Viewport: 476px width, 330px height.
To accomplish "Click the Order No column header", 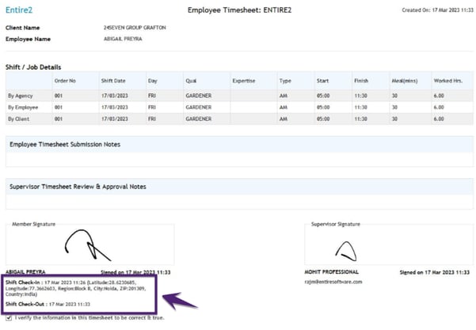I will click(65, 81).
